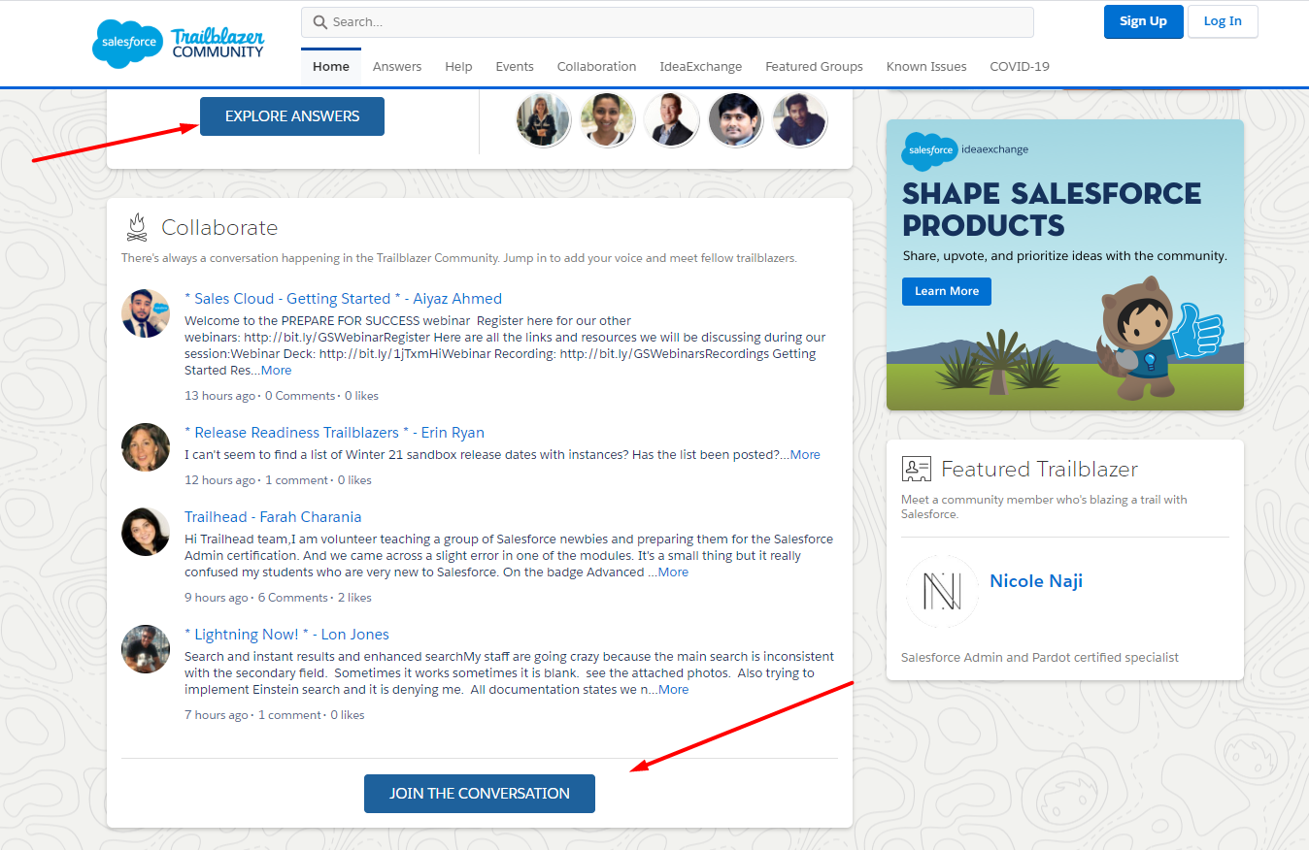Click the Log In button
Screen dimensions: 1309x850
[1223, 21]
